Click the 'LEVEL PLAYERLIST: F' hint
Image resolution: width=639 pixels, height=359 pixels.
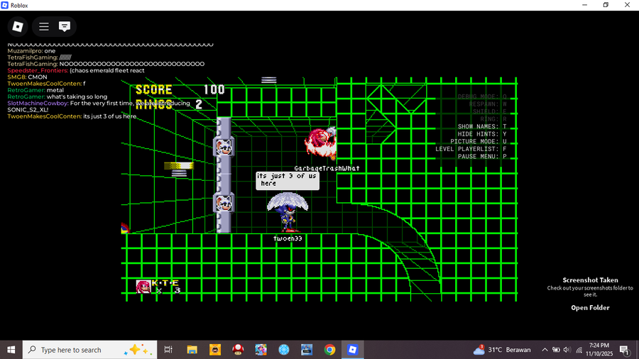tap(471, 149)
